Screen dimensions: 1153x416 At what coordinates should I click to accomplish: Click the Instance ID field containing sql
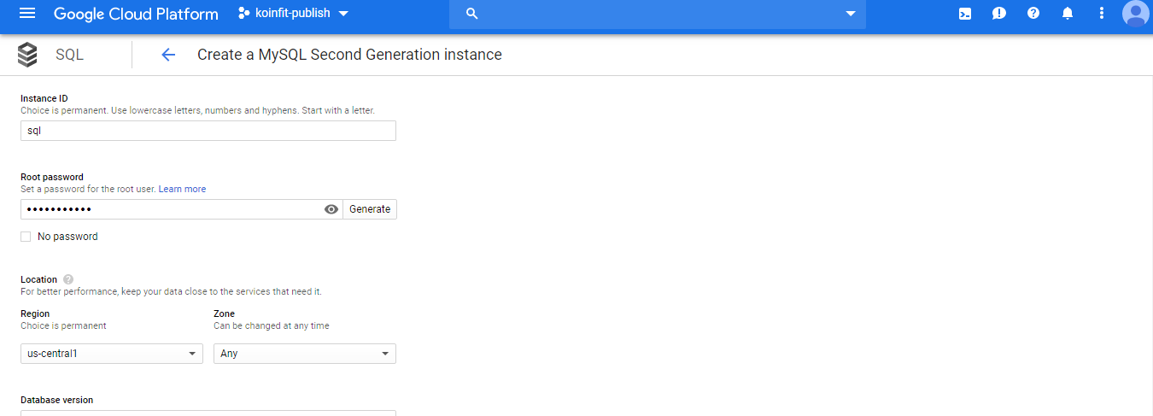[208, 131]
